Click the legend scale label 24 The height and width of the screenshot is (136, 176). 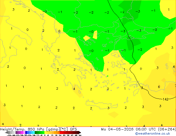[60, 135]
